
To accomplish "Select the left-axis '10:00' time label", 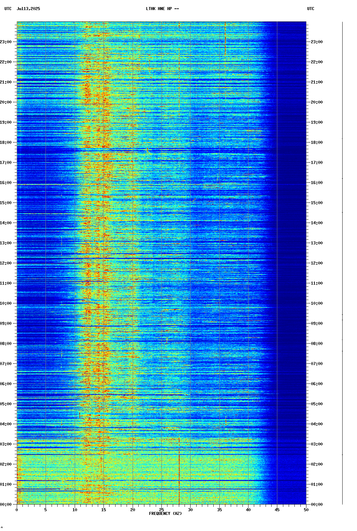I will [x=6, y=303].
